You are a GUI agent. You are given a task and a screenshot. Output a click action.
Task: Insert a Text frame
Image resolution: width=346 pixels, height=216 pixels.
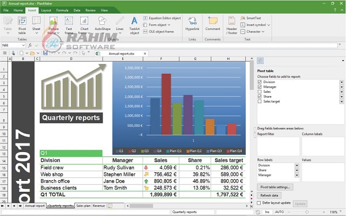pyautogui.click(x=69, y=25)
